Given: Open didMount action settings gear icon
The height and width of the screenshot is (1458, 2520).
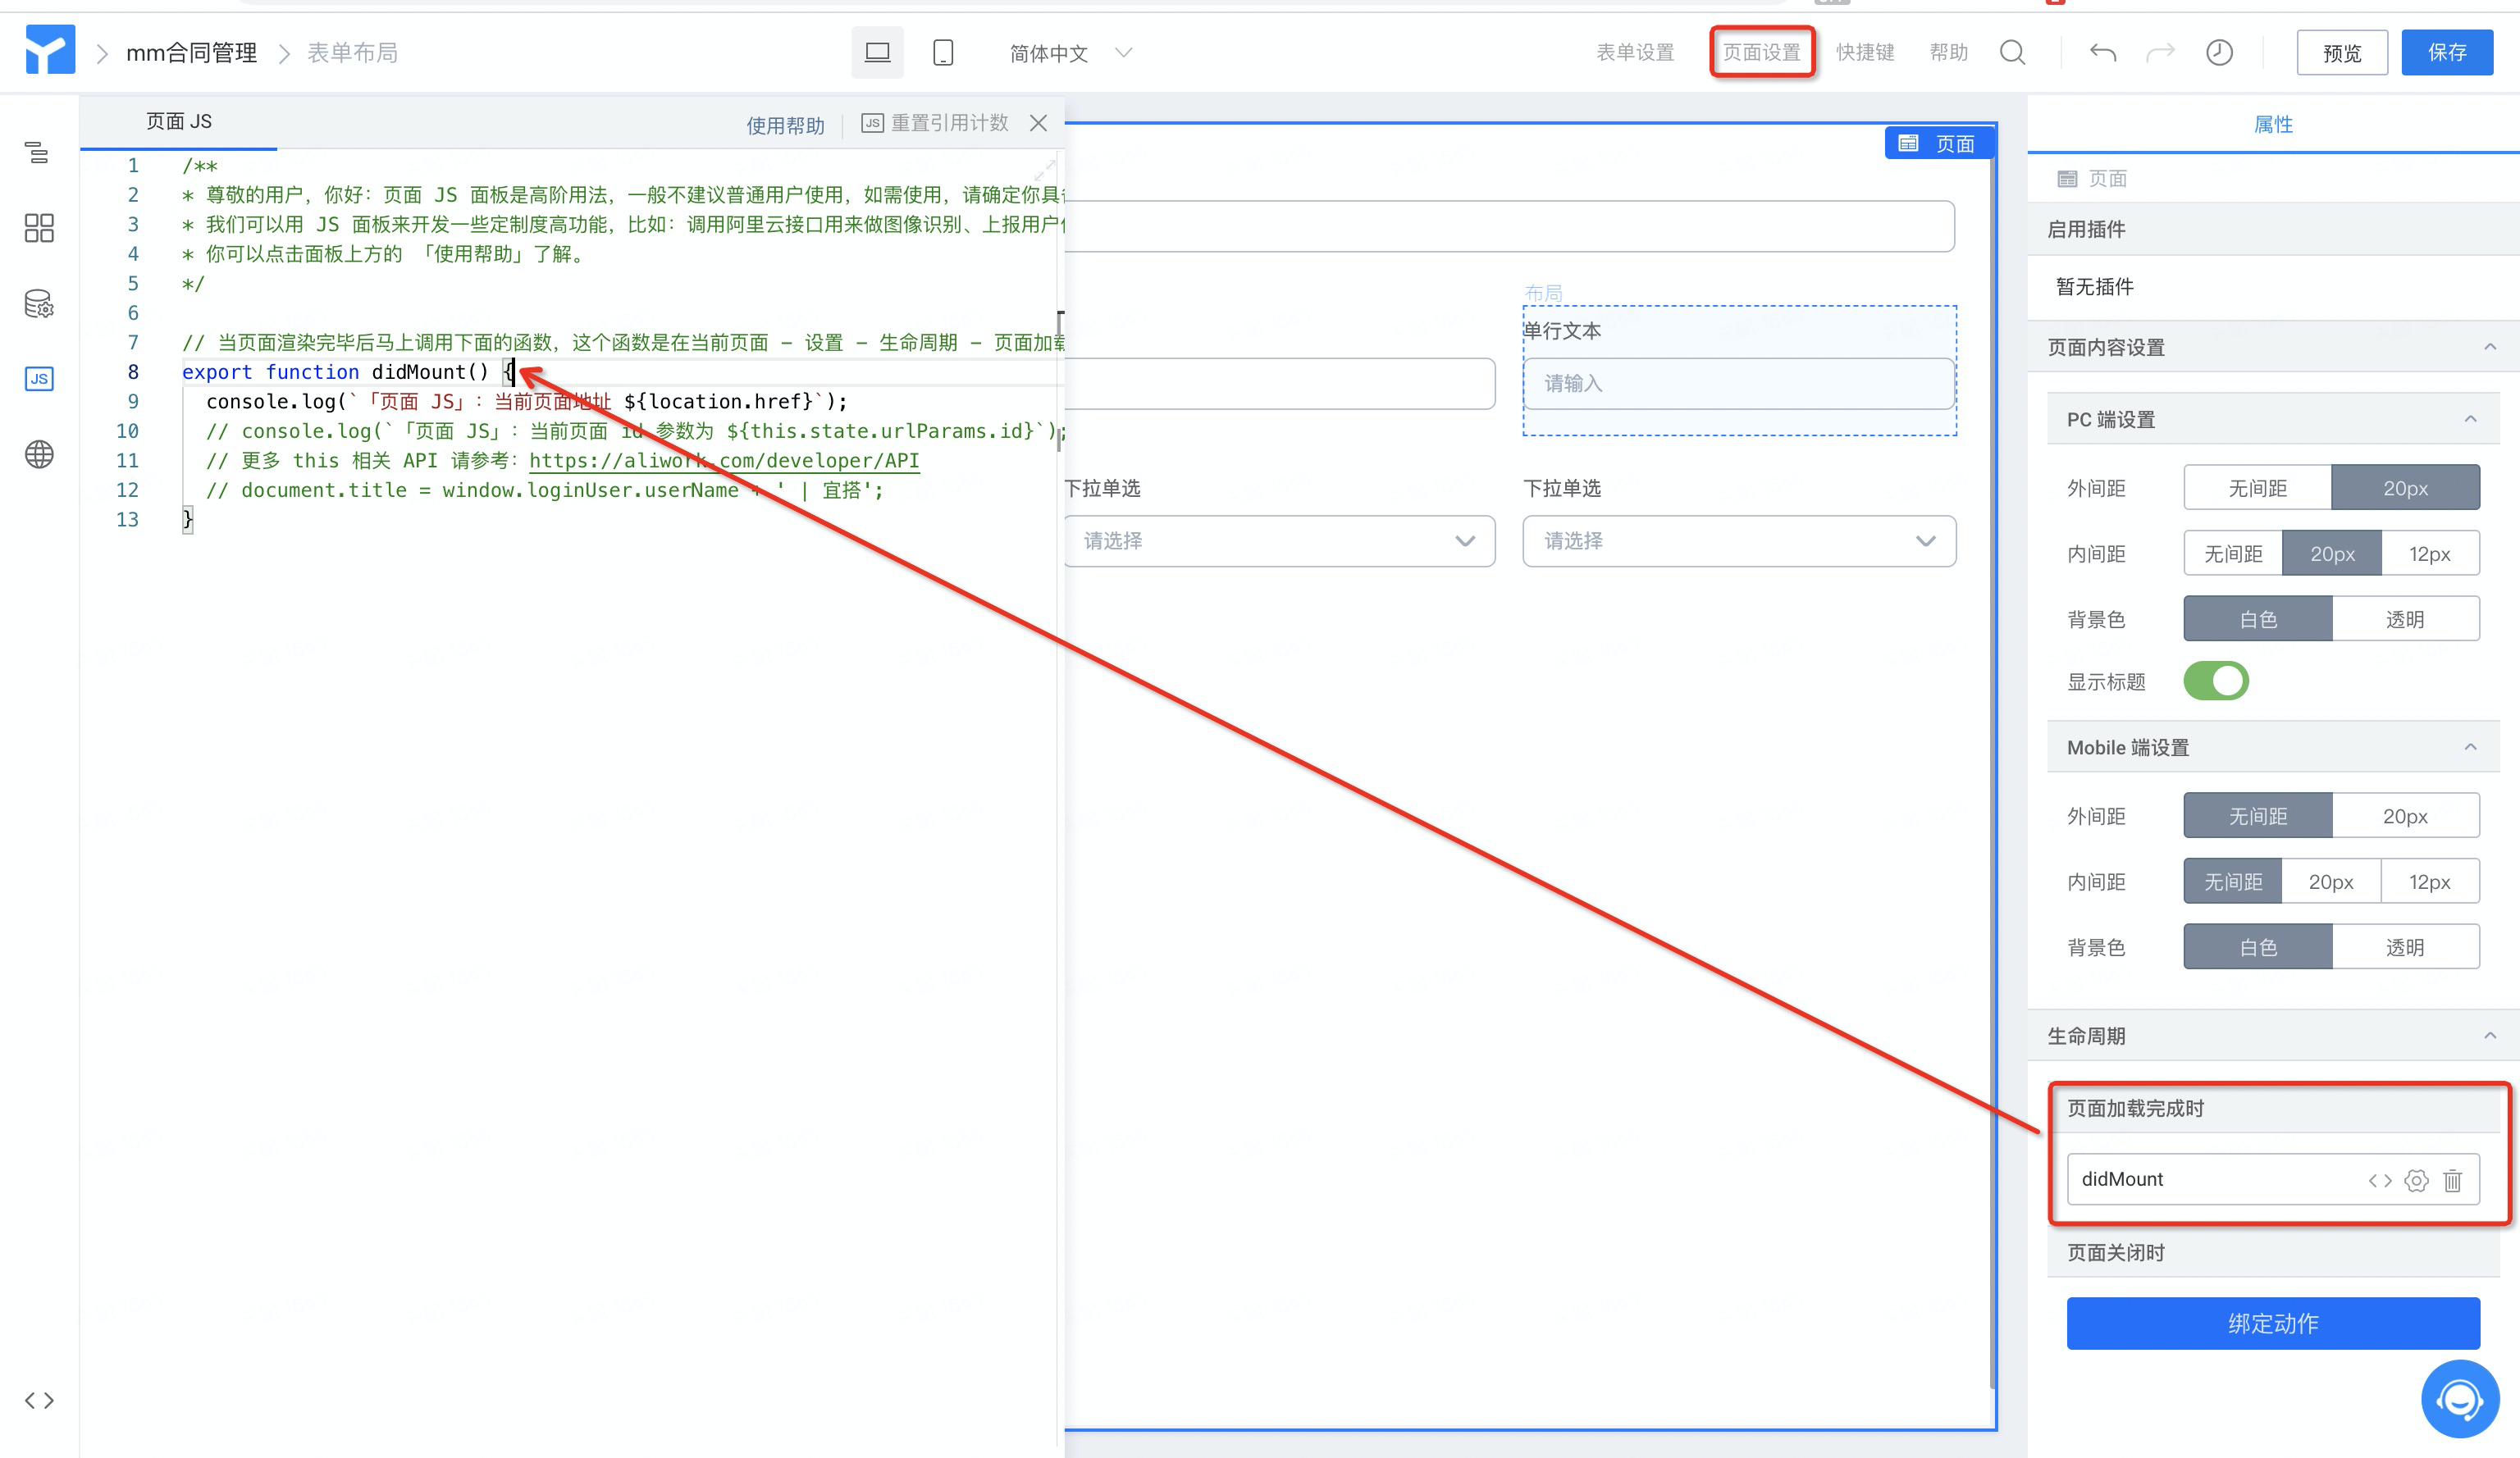Looking at the screenshot, I should click(x=2416, y=1180).
